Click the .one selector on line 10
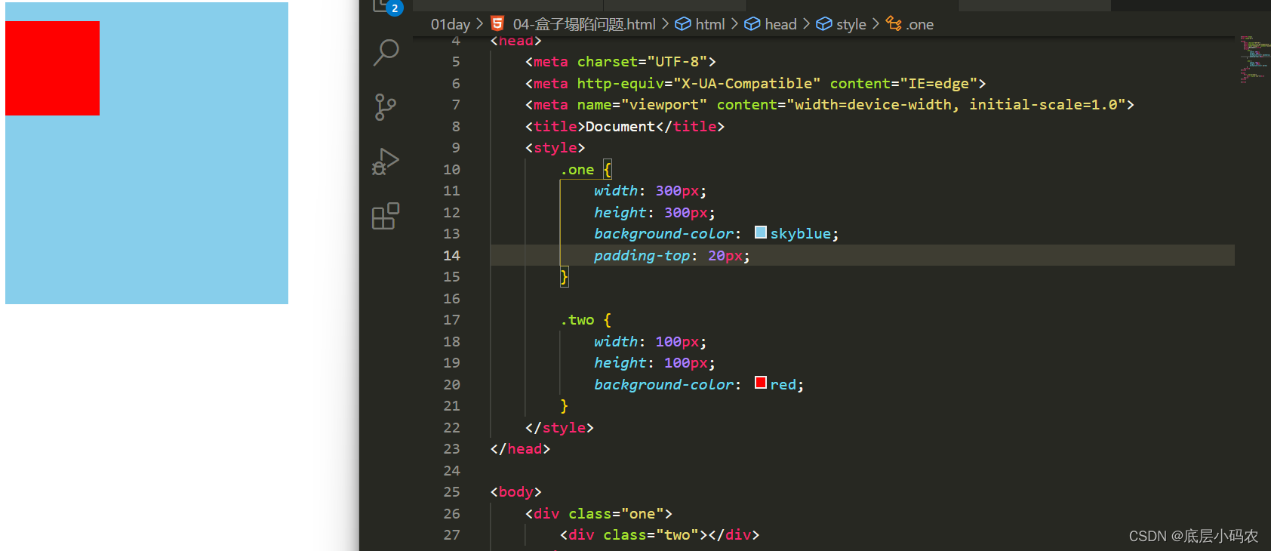The width and height of the screenshot is (1271, 551). [x=577, y=170]
